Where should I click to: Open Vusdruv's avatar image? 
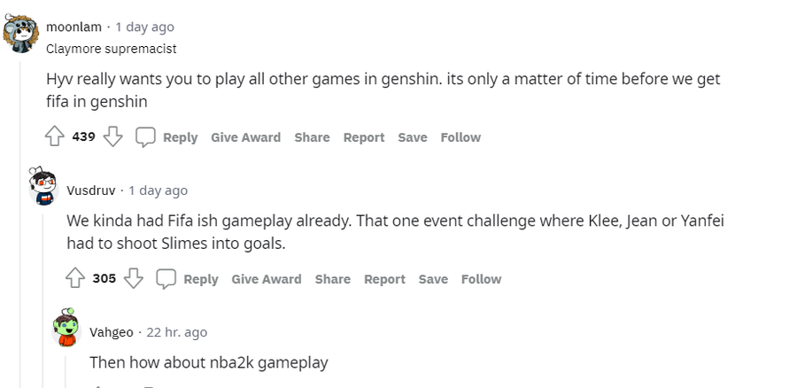click(43, 187)
